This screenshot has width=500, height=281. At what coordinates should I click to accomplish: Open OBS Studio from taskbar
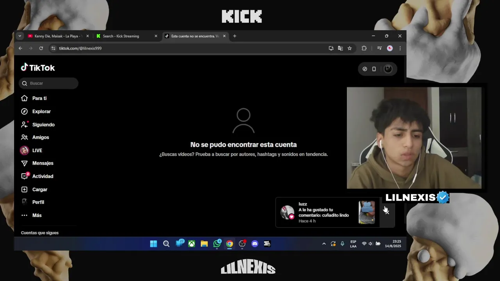click(242, 244)
